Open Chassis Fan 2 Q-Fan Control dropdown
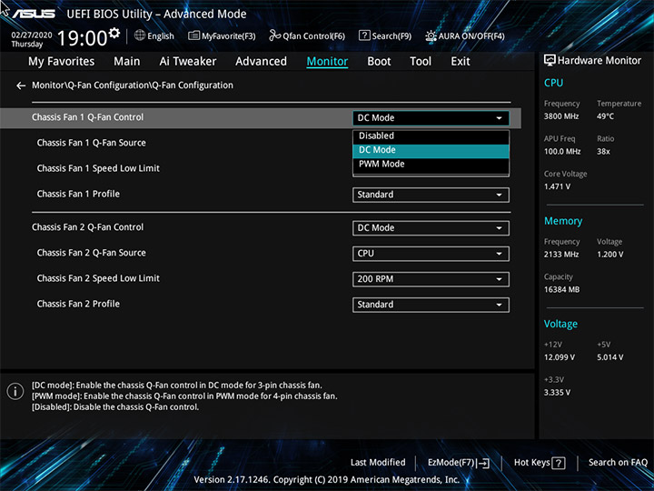 pos(431,228)
